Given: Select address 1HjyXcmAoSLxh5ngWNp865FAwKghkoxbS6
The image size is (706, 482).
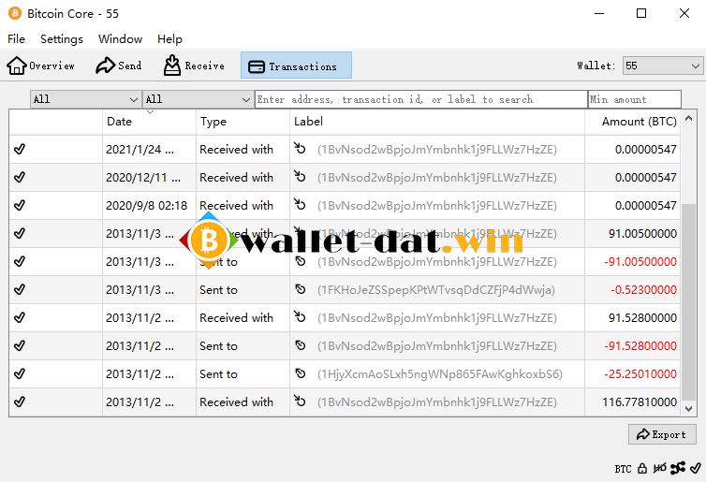Looking at the screenshot, I should [x=440, y=374].
